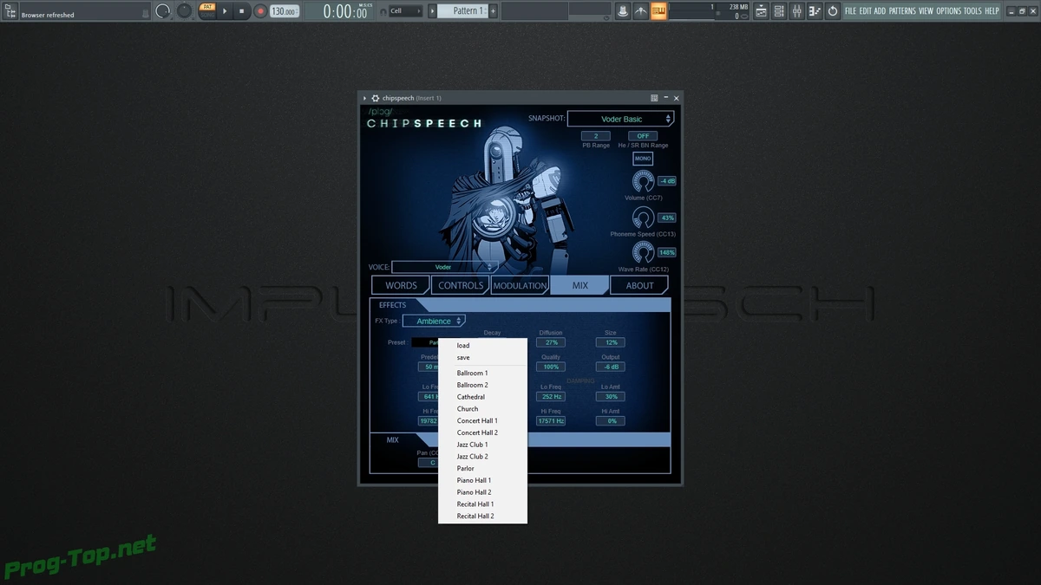Choose save from preset menu

coord(482,357)
